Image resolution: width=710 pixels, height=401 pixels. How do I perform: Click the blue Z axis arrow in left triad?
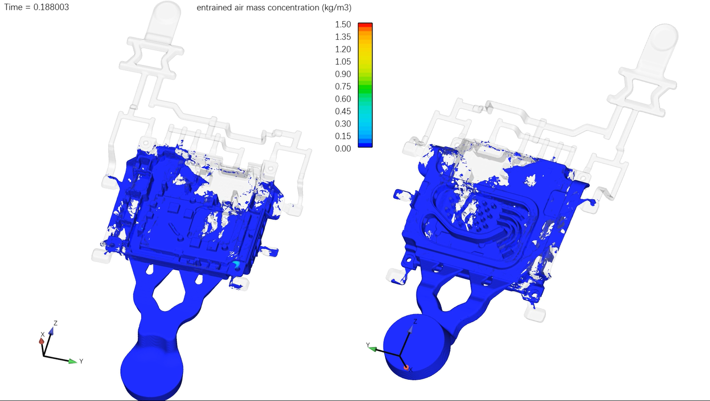(x=51, y=331)
